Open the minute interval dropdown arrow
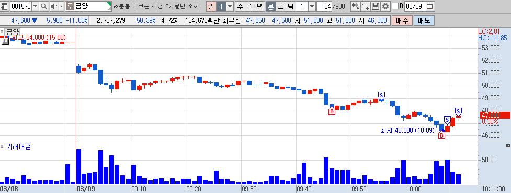This screenshot has width=511, height=193. [x=312, y=6]
